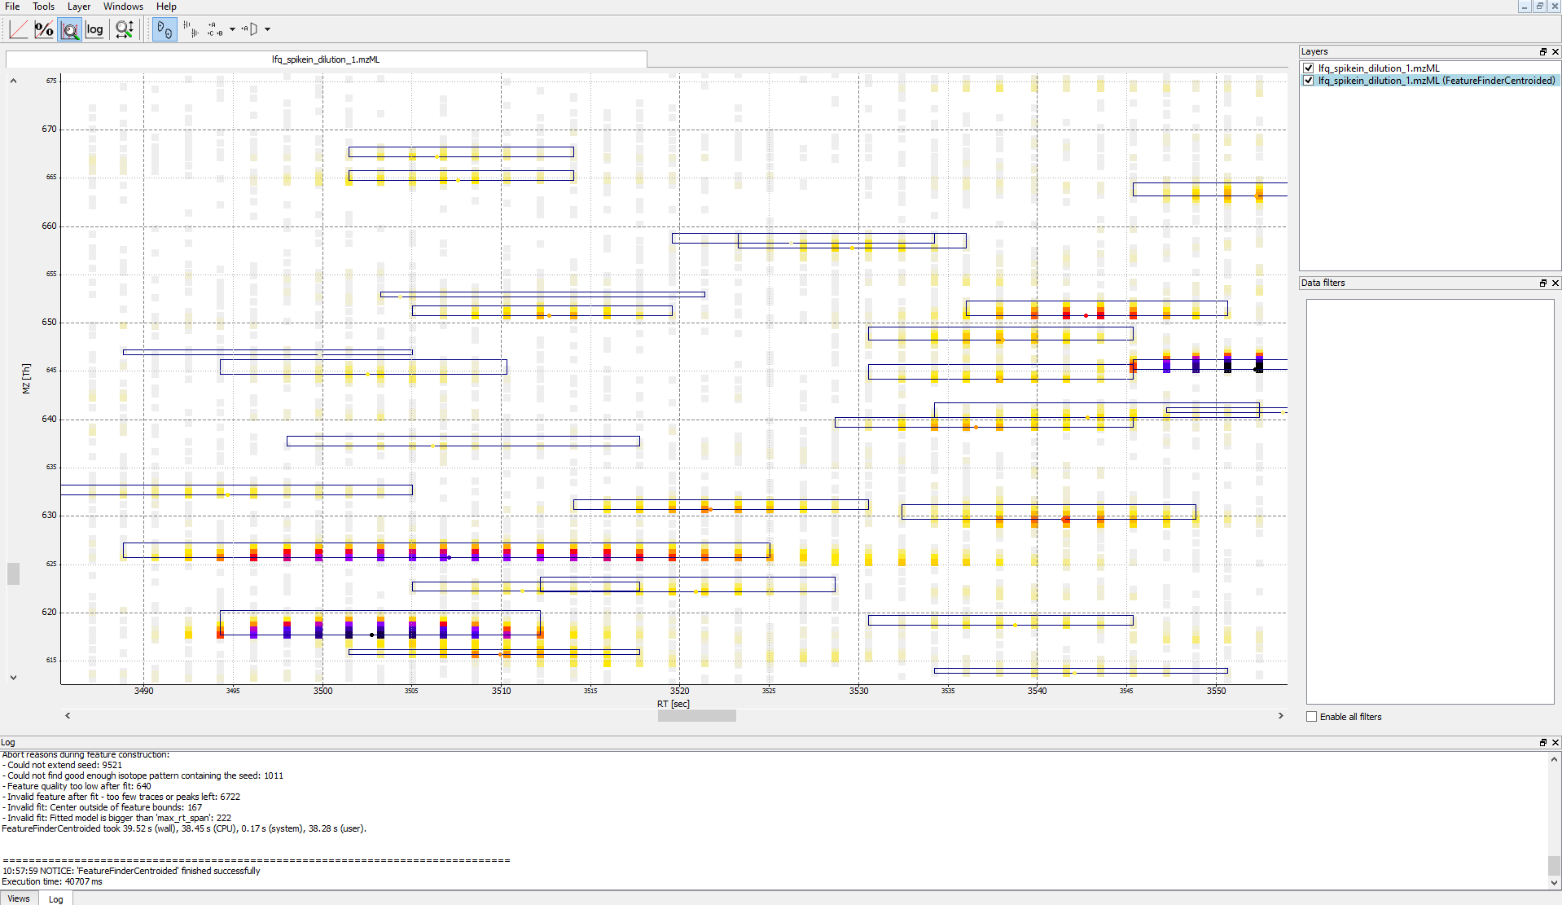Viewport: 1562px width, 905px height.
Task: Switch to the Log tab
Action: point(55,898)
